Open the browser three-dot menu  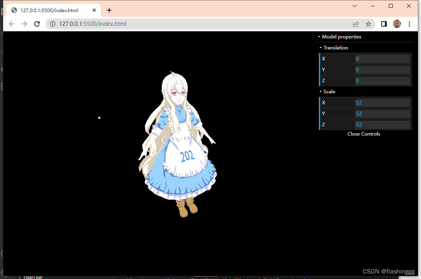410,24
